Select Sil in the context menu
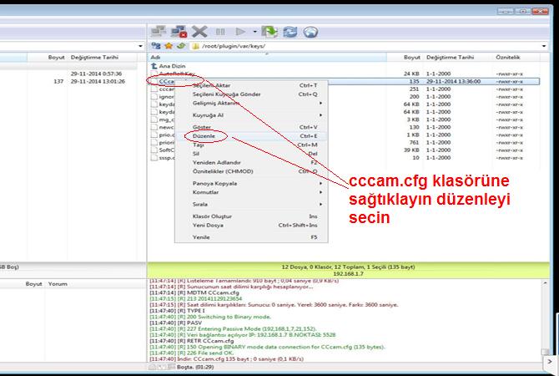 251,154
